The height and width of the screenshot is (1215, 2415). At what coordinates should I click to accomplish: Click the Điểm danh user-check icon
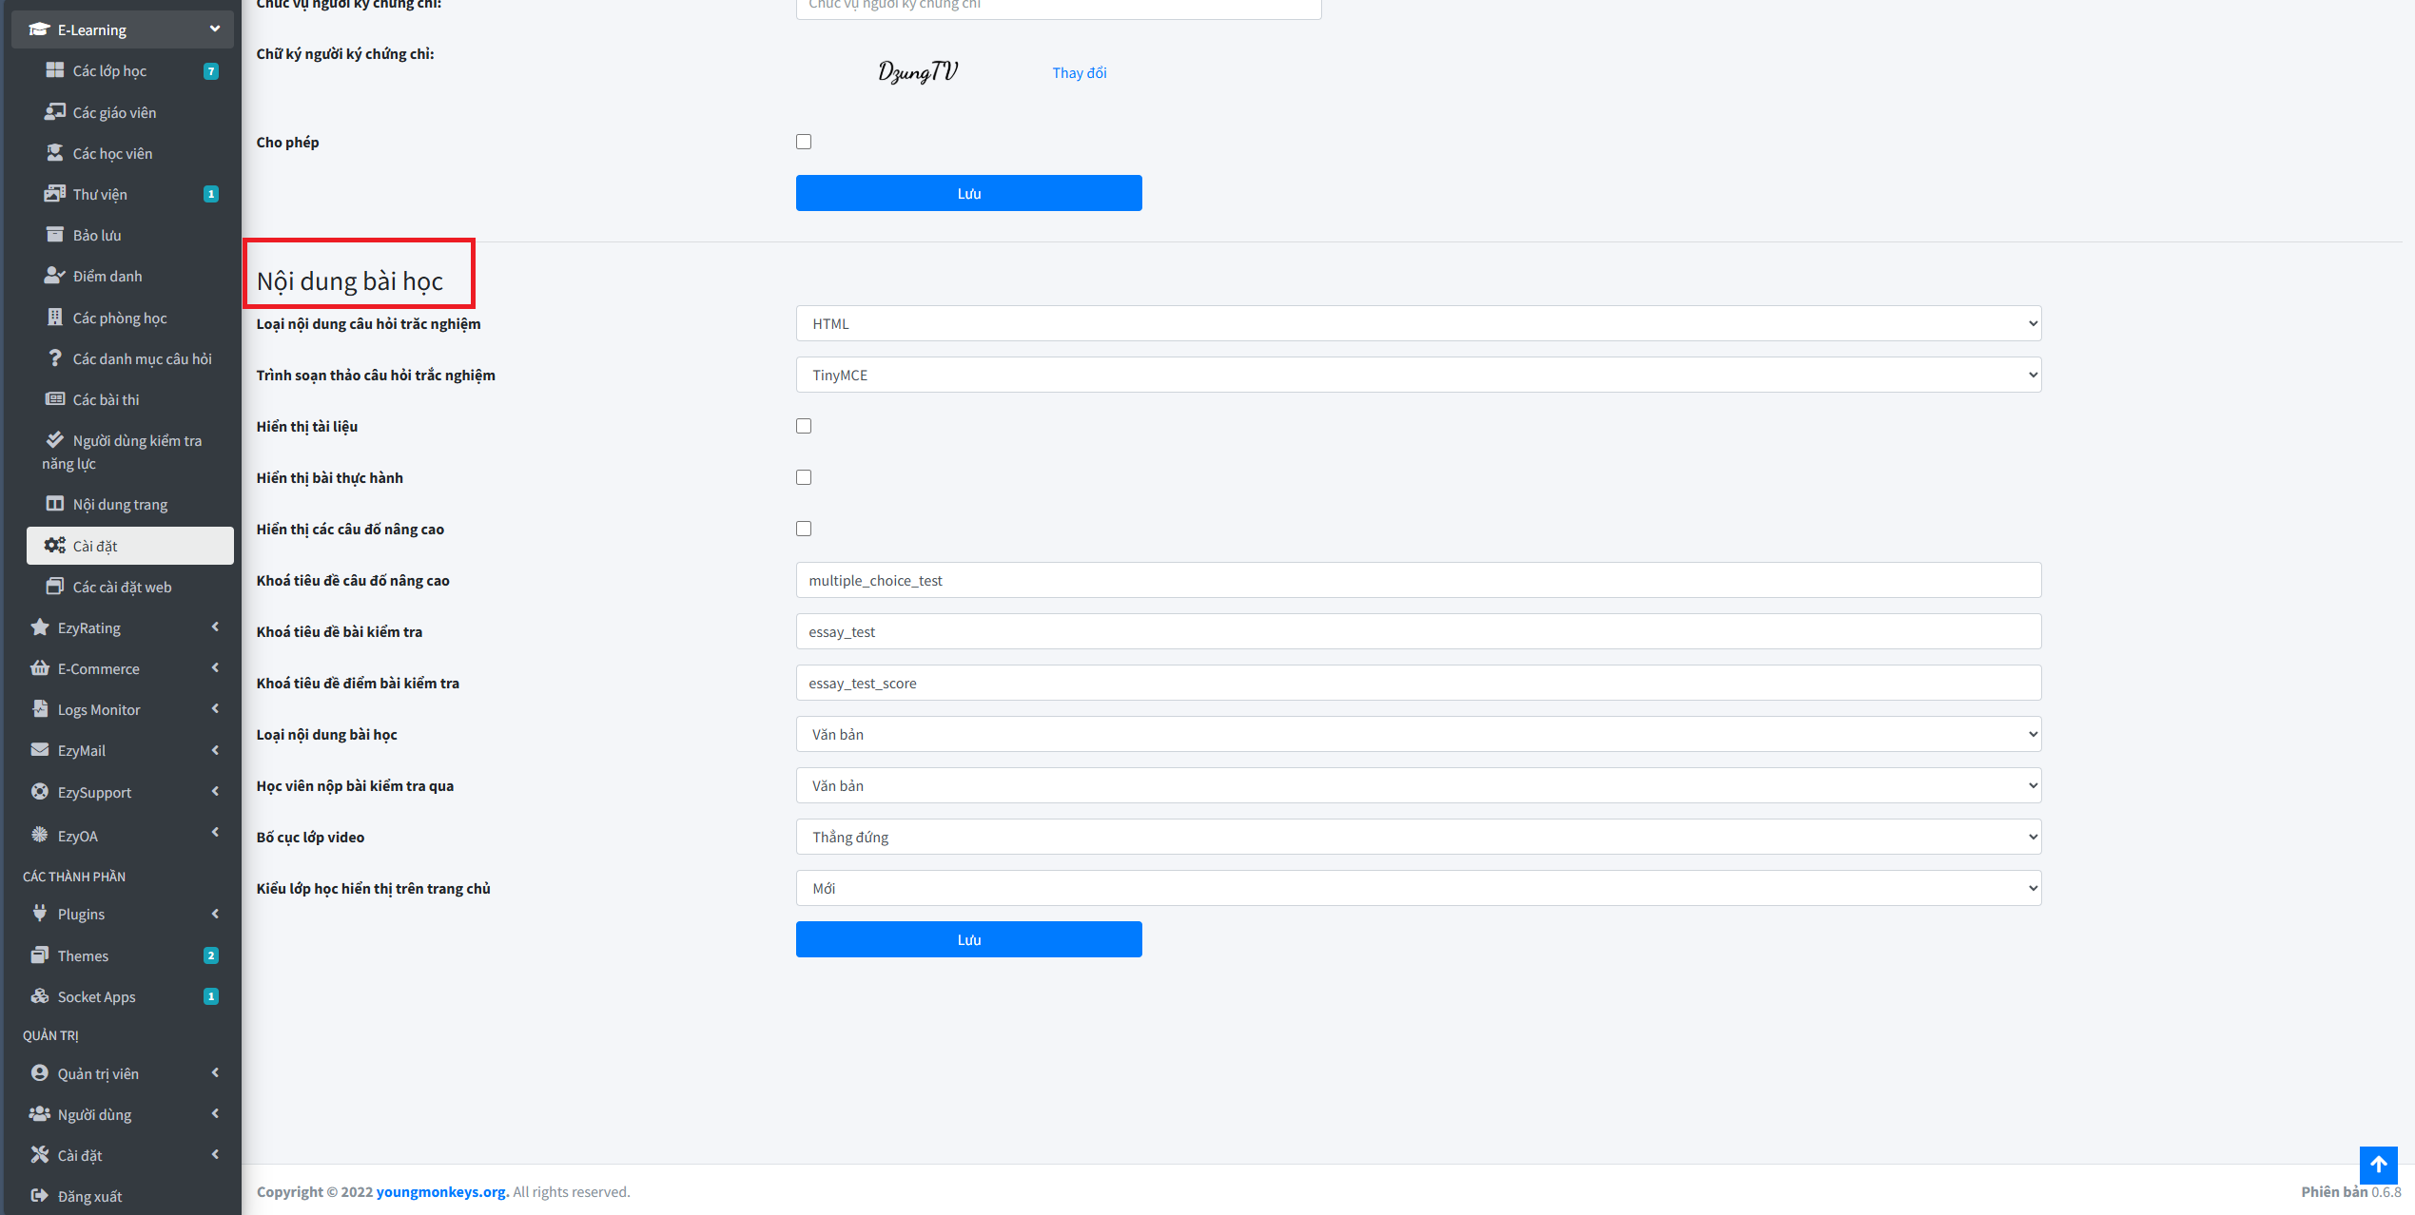[x=54, y=276]
